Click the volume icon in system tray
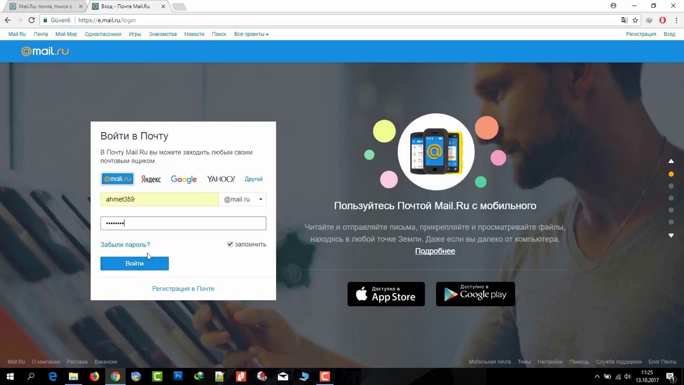This screenshot has width=684, height=385. [x=628, y=376]
